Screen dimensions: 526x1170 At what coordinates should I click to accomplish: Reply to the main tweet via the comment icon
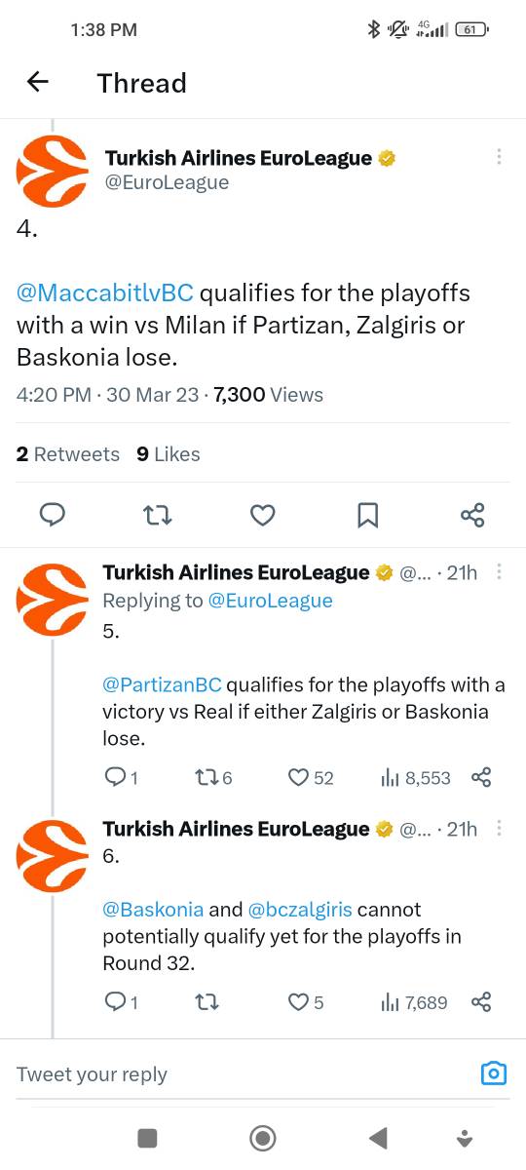pyautogui.click(x=53, y=515)
